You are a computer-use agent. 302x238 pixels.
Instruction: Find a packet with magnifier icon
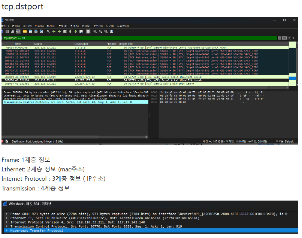[48, 31]
